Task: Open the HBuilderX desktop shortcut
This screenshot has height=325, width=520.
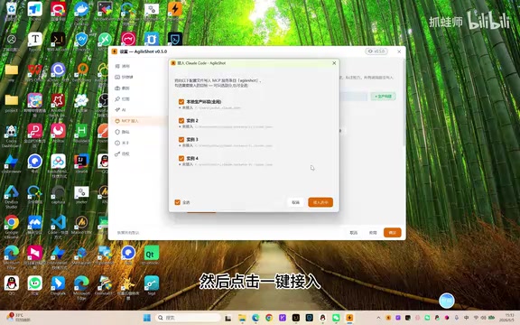Action: [81, 134]
